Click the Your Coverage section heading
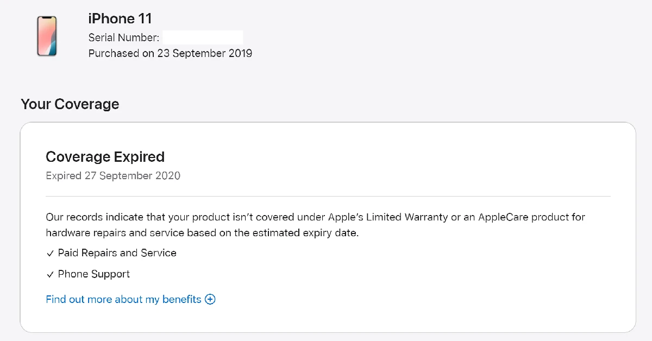Viewport: 652px width, 341px height. 70,104
